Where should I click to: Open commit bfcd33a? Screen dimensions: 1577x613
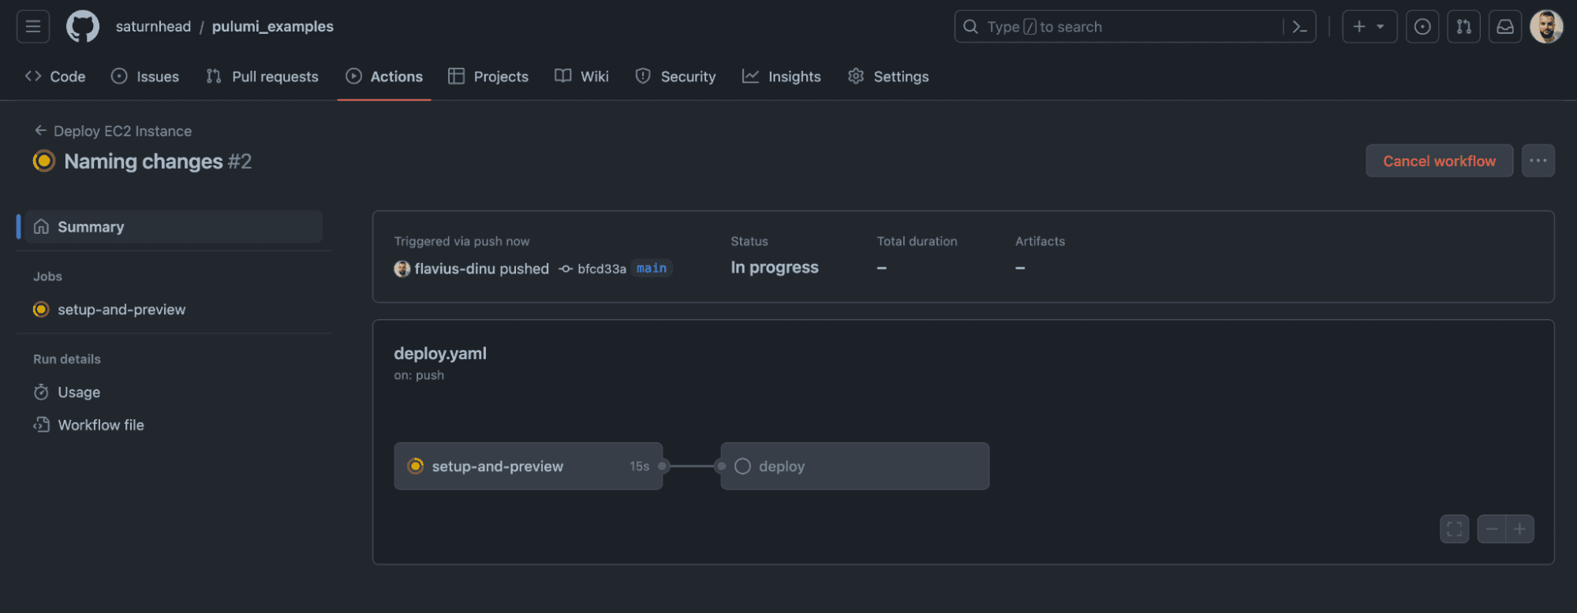click(x=602, y=269)
